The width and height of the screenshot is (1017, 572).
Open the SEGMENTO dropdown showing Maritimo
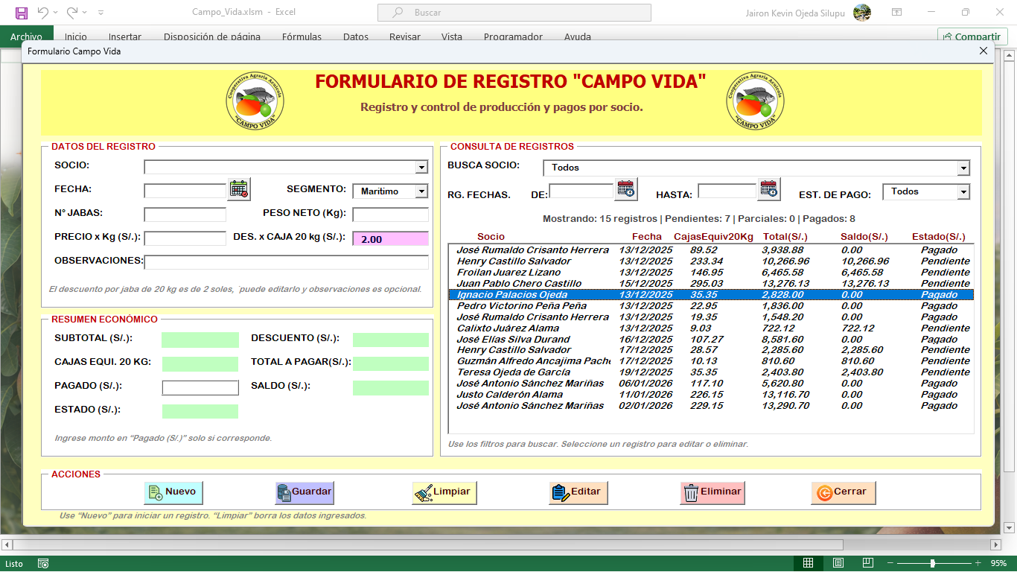coord(423,191)
